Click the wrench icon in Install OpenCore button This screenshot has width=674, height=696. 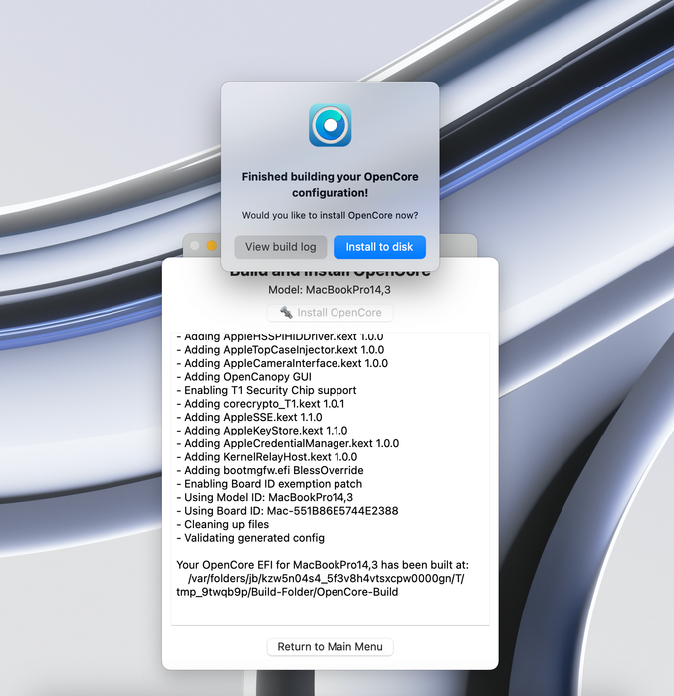tap(286, 312)
